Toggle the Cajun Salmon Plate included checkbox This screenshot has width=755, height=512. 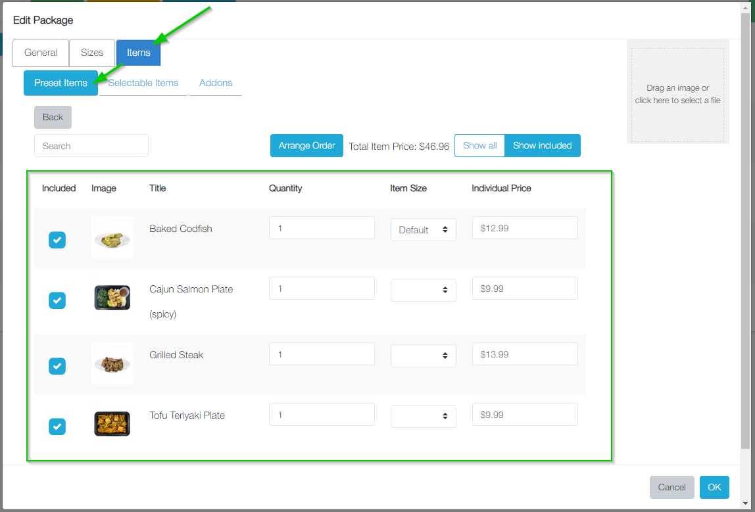[57, 300]
